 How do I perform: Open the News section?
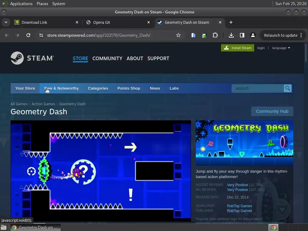tap(155, 88)
